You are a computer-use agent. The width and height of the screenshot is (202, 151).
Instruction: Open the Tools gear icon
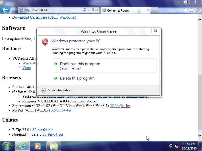click(198, 10)
